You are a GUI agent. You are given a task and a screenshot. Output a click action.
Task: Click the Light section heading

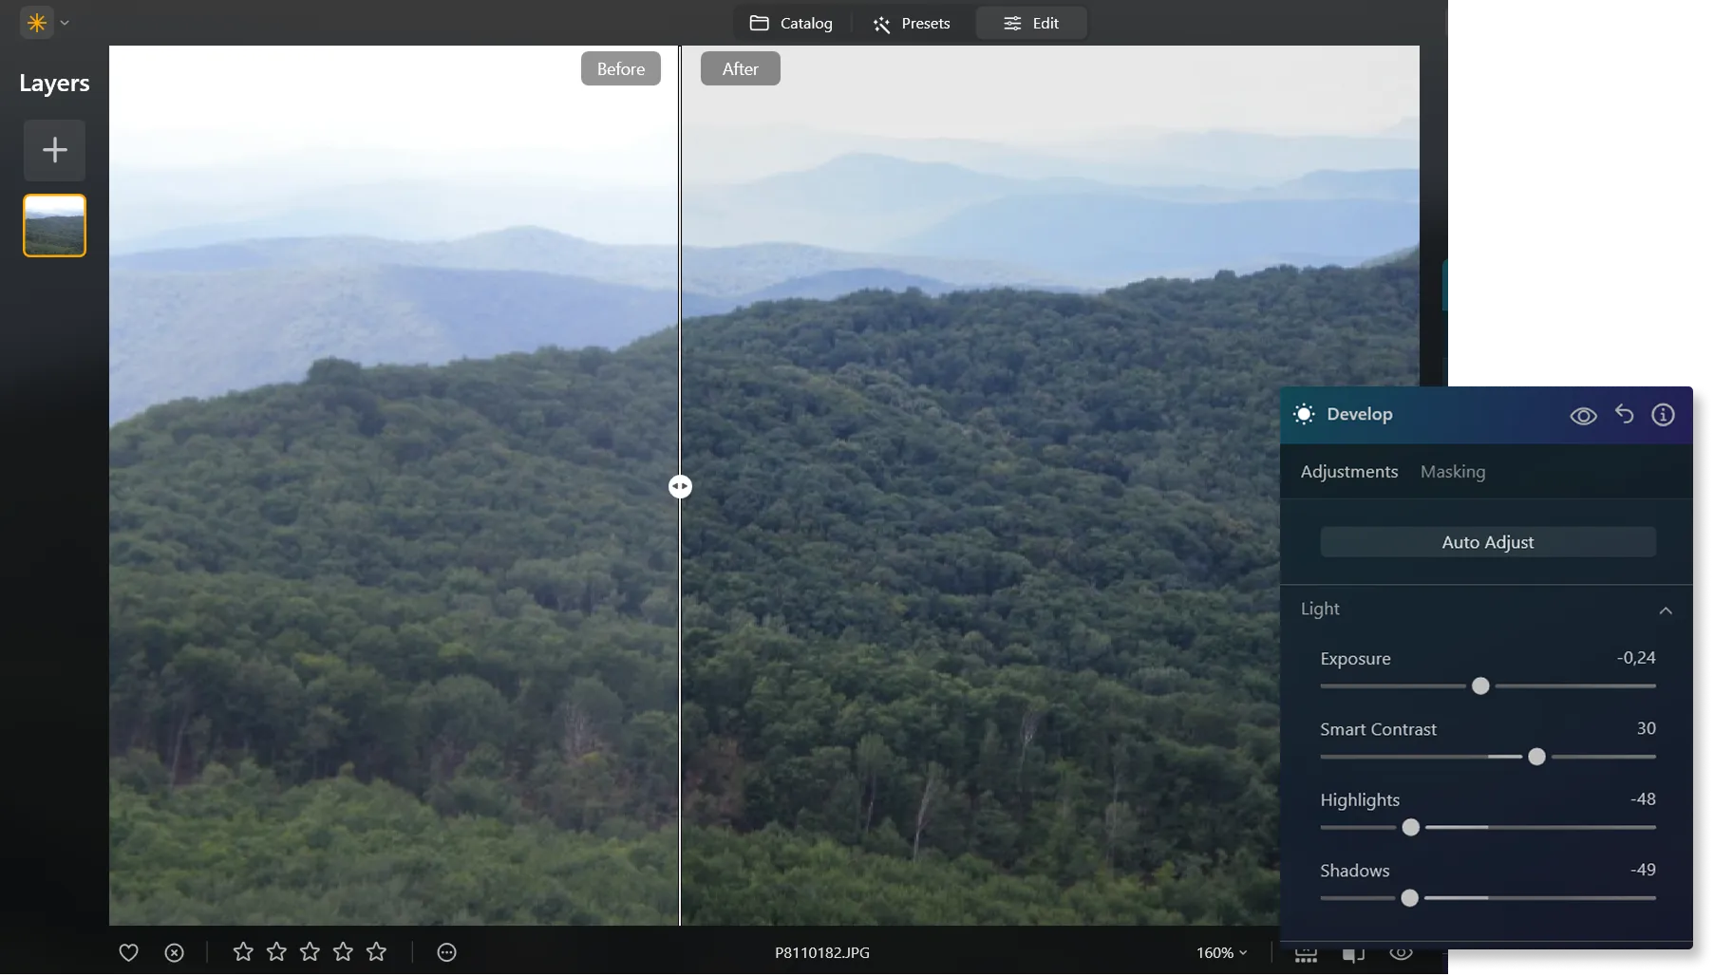[x=1320, y=609]
